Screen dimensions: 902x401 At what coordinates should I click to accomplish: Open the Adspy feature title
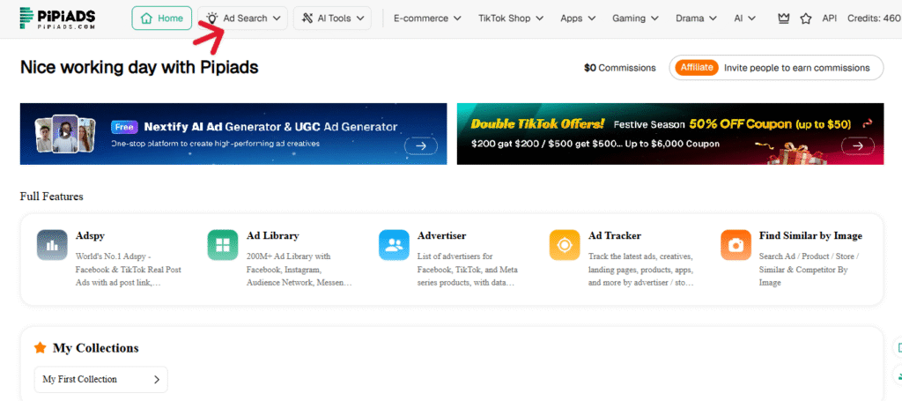91,236
